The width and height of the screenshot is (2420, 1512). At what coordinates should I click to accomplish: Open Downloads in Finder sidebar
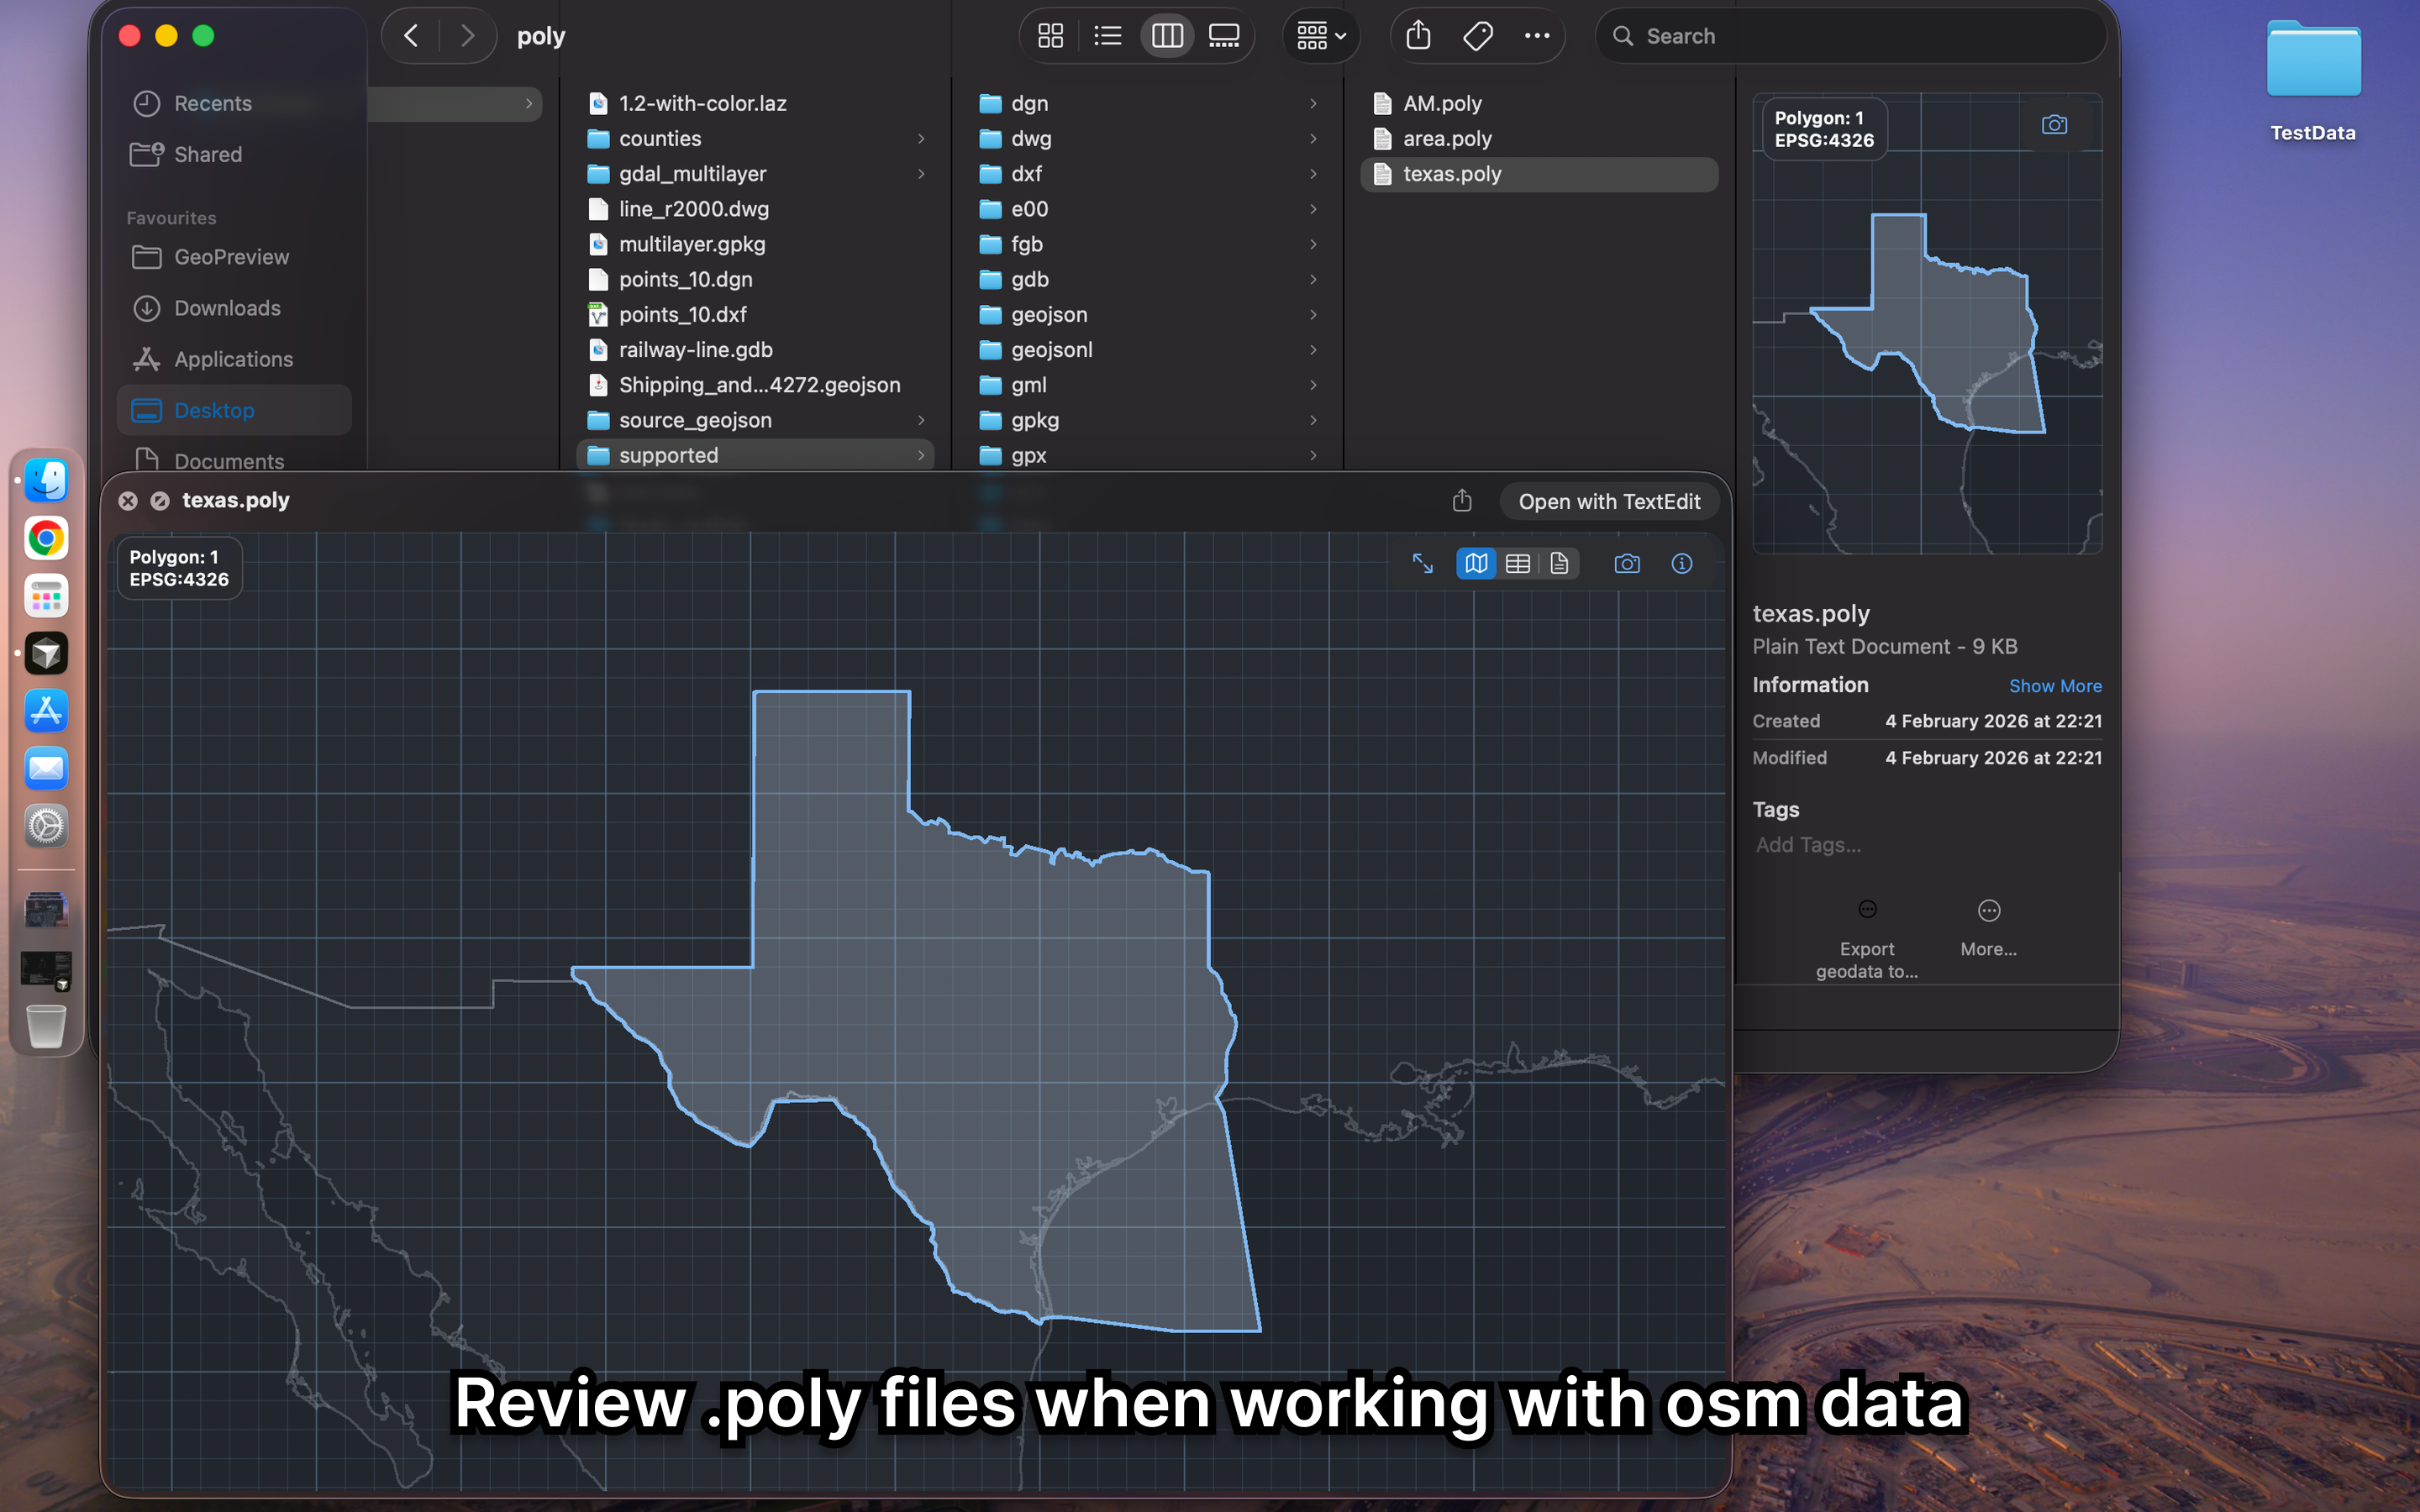click(227, 308)
